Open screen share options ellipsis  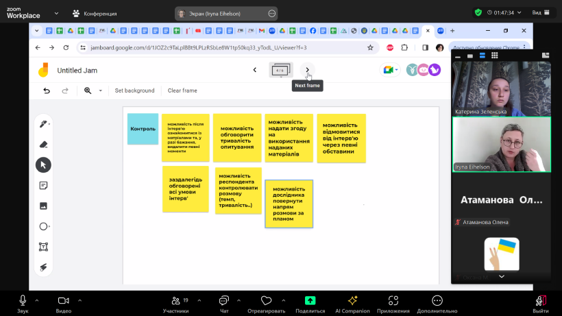click(271, 14)
